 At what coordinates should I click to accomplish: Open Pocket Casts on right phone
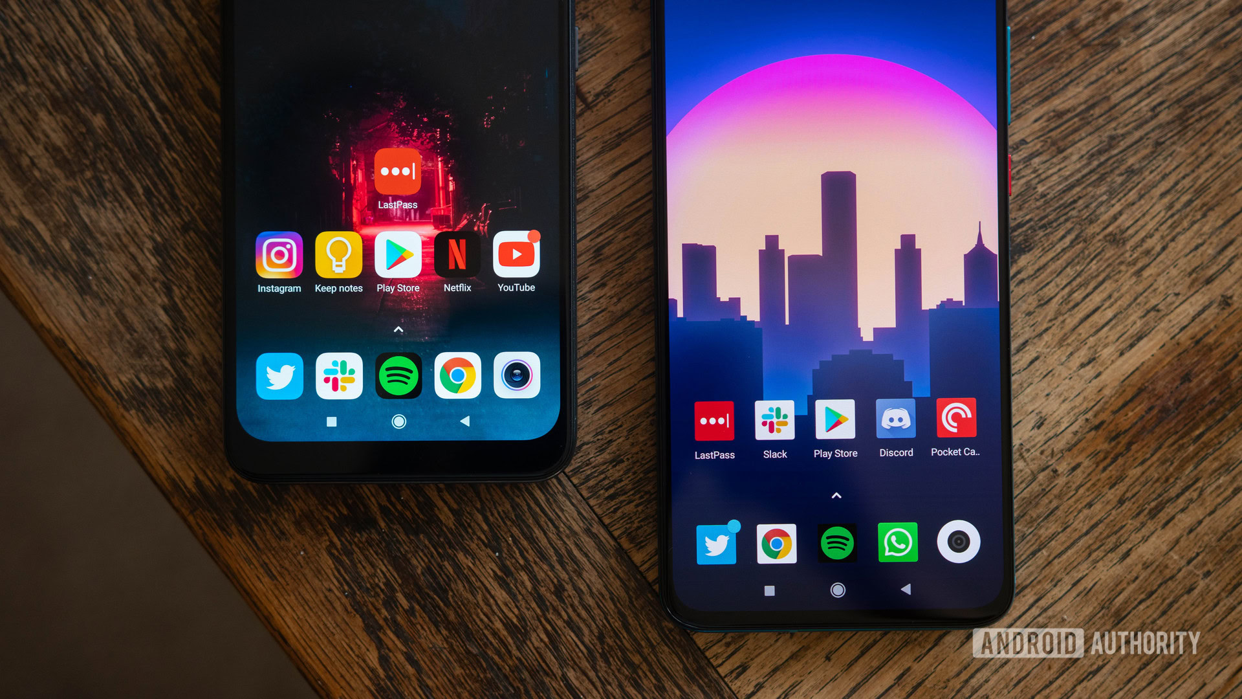[956, 427]
